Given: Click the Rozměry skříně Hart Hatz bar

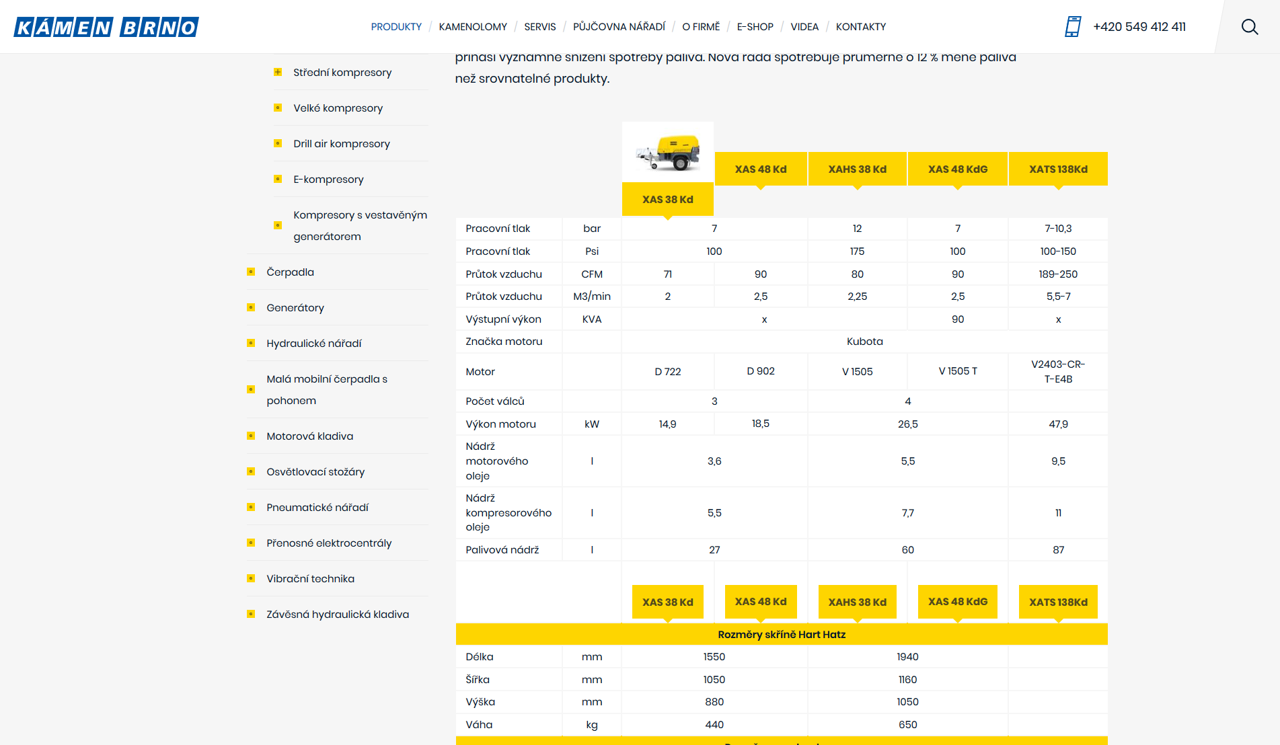Looking at the screenshot, I should [782, 634].
